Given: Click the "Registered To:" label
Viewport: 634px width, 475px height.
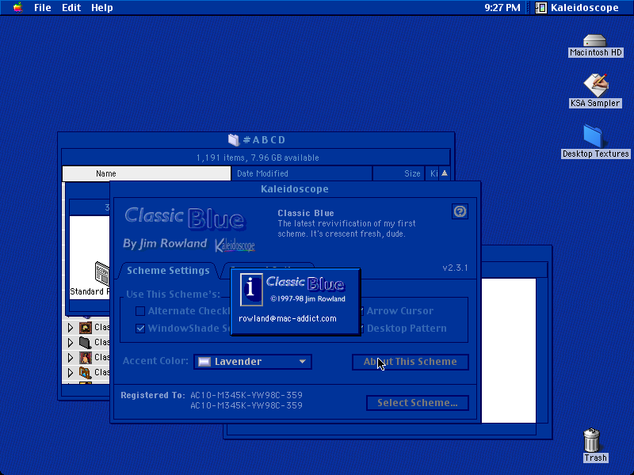Looking at the screenshot, I should point(153,395).
